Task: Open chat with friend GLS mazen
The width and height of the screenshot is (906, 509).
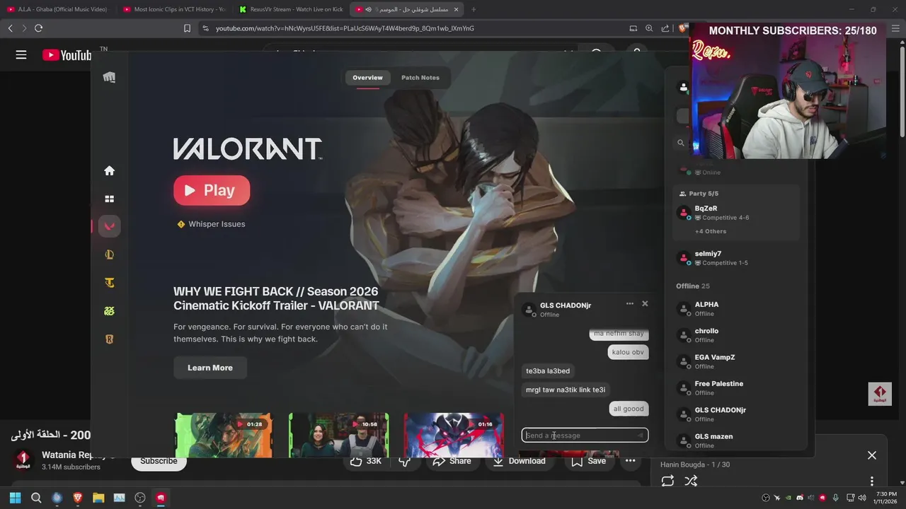Action: [736, 440]
